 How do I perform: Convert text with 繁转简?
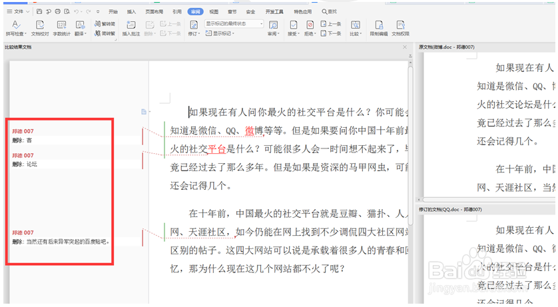click(105, 24)
